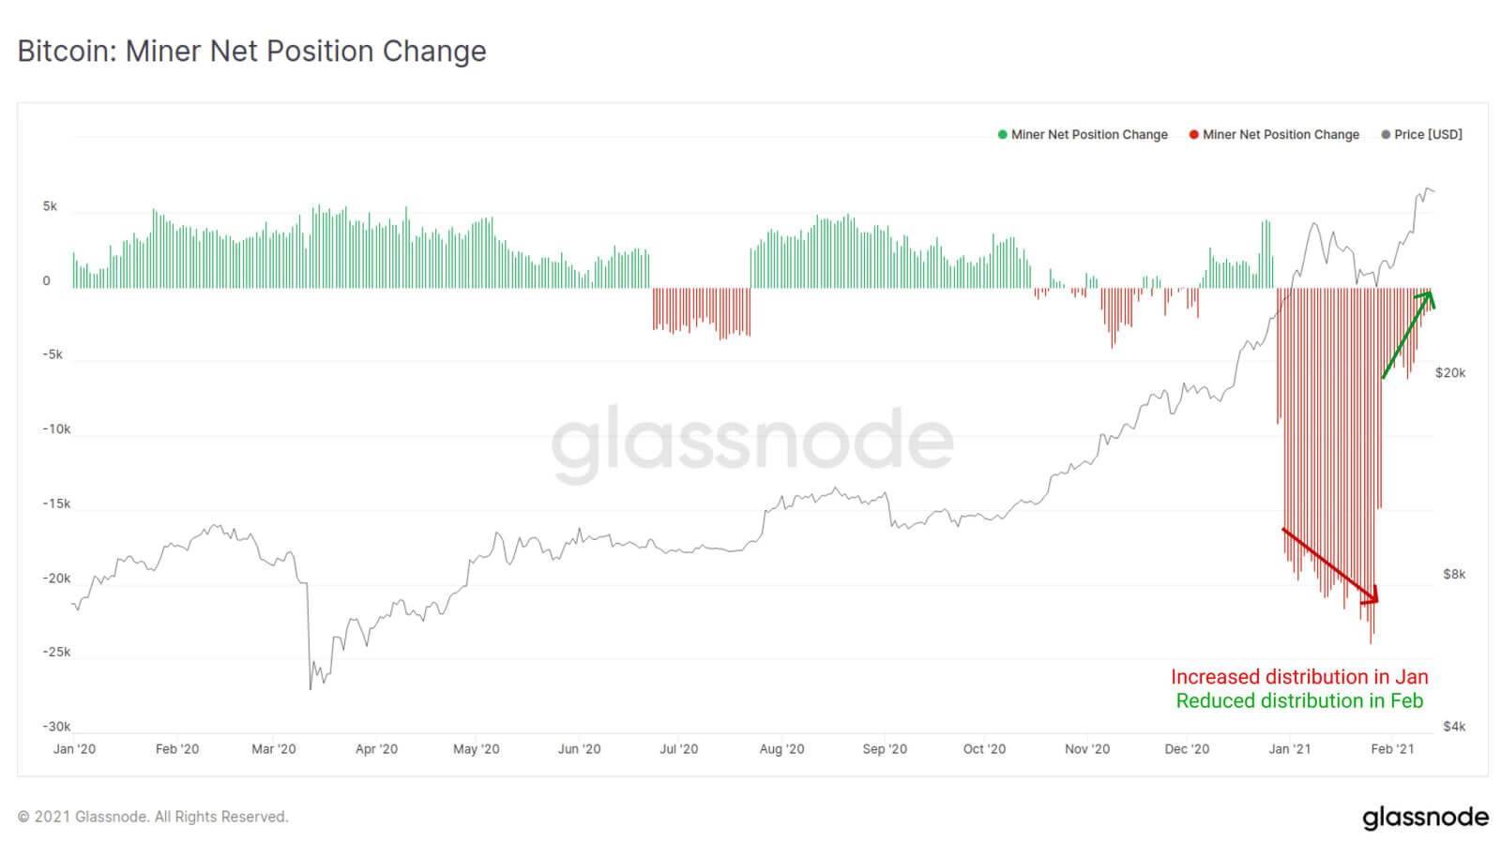
Task: Toggle the Price [USD] legend series
Action: [x=1428, y=135]
